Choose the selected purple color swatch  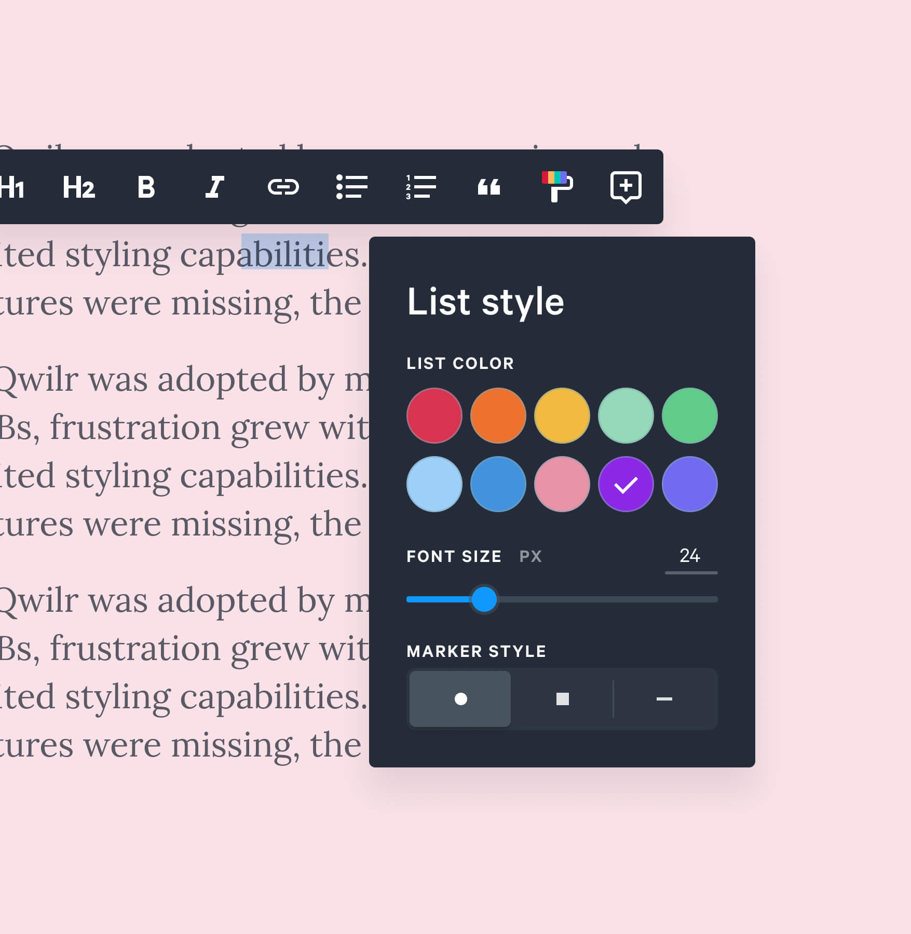626,484
